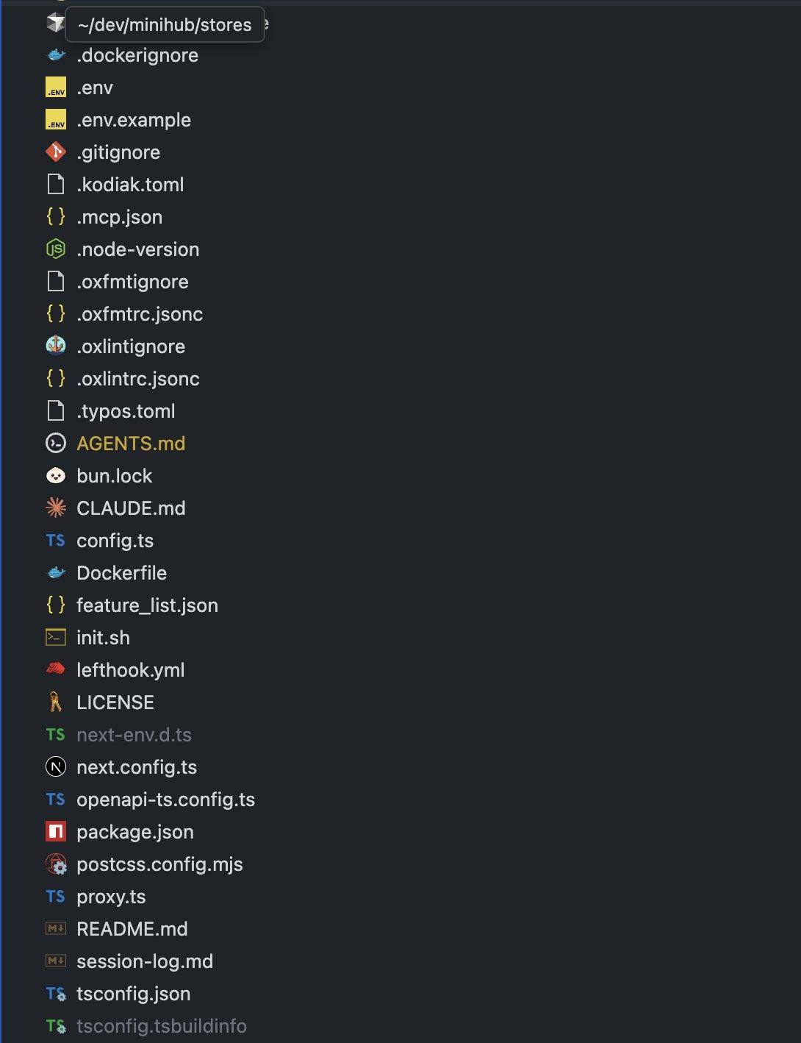Select session-log.md in the file list

pyautogui.click(x=145, y=961)
